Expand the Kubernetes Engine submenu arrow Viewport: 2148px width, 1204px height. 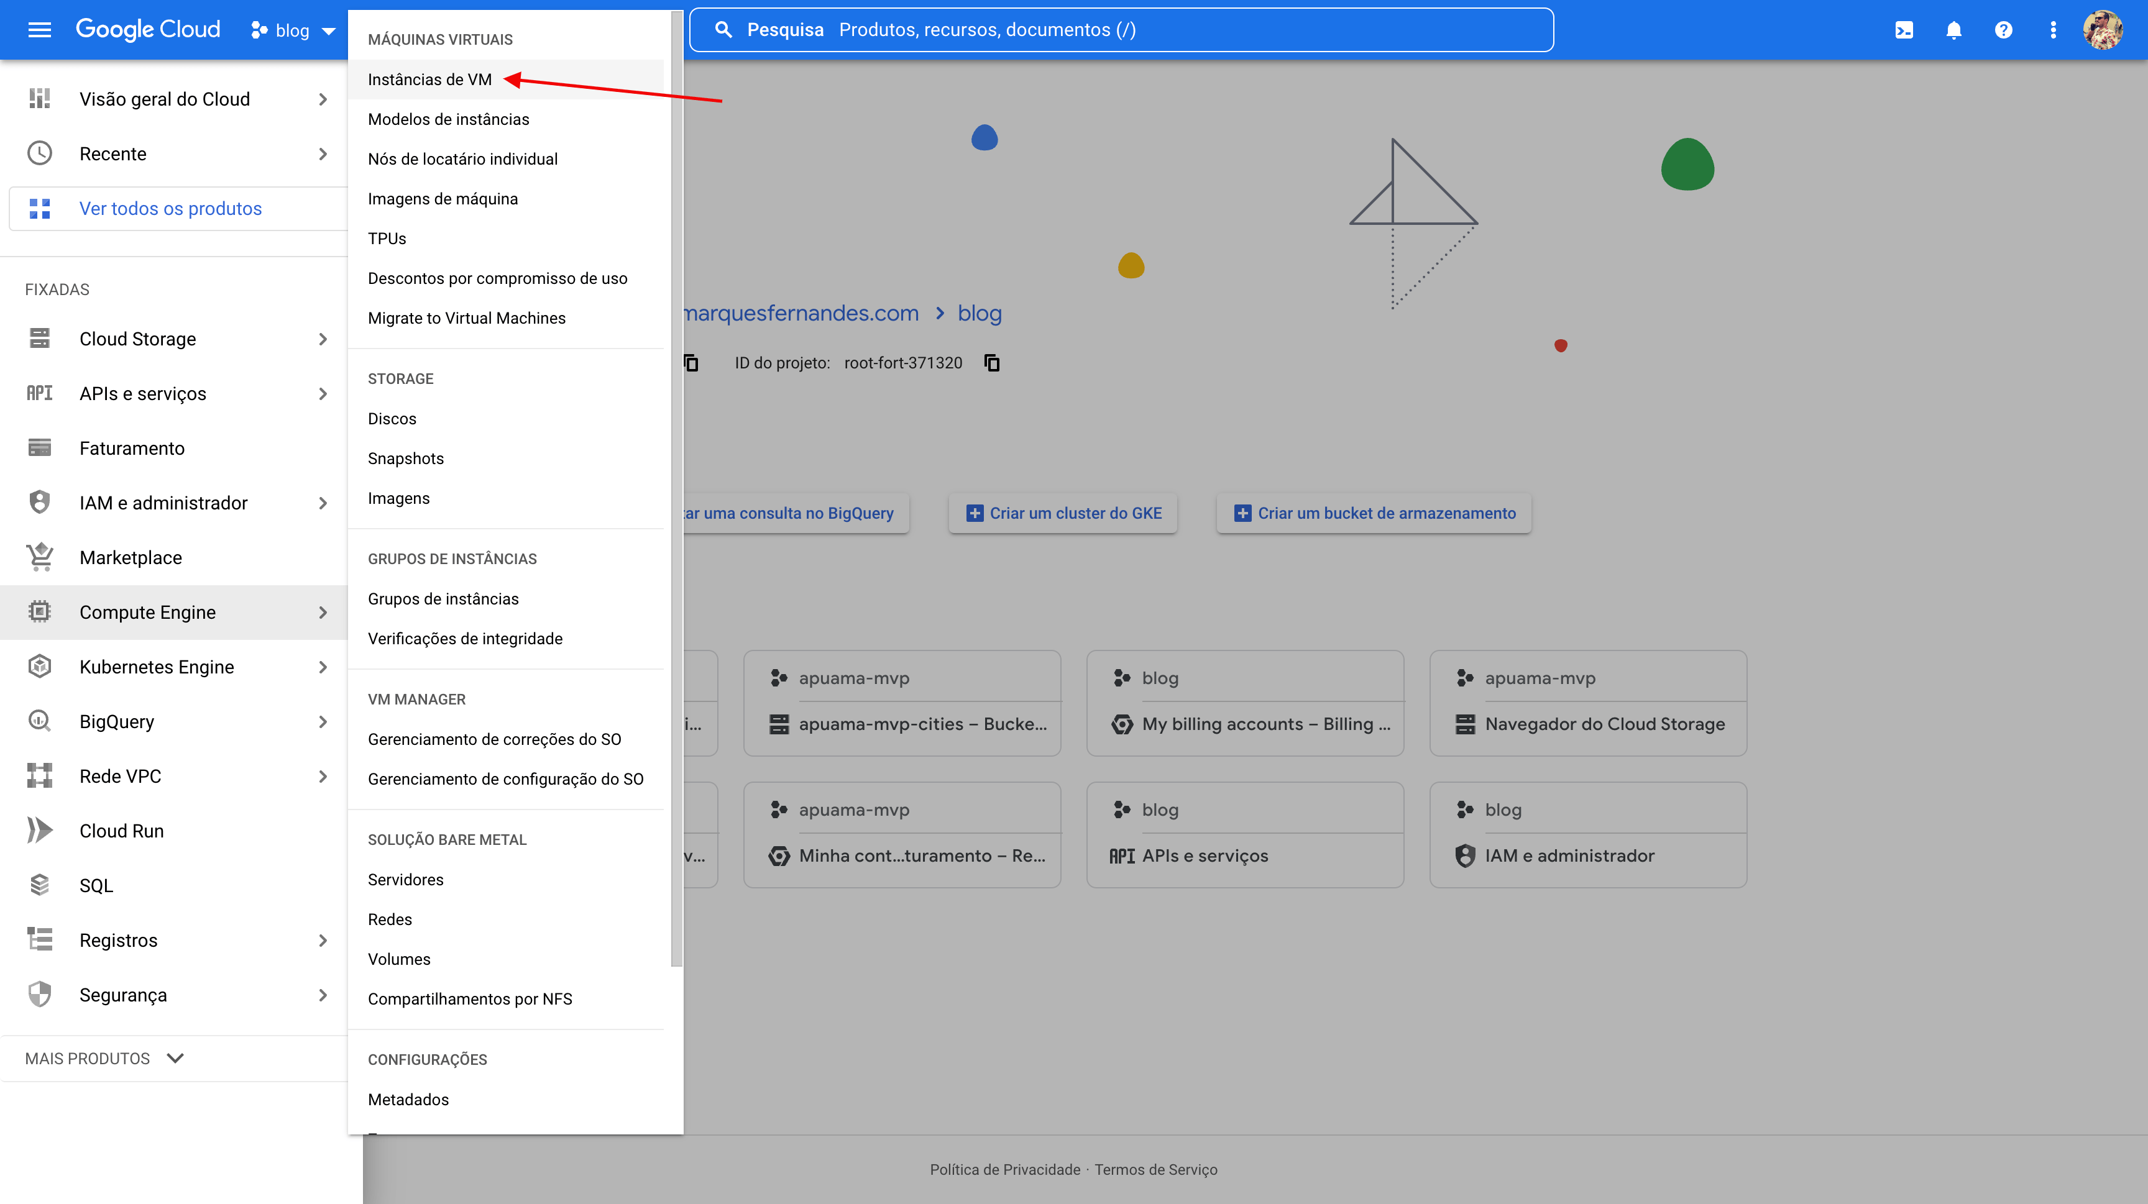(x=323, y=667)
